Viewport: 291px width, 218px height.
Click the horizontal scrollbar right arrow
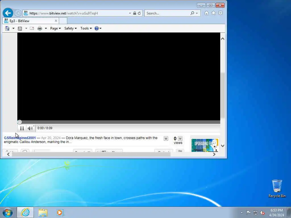pyautogui.click(x=214, y=154)
